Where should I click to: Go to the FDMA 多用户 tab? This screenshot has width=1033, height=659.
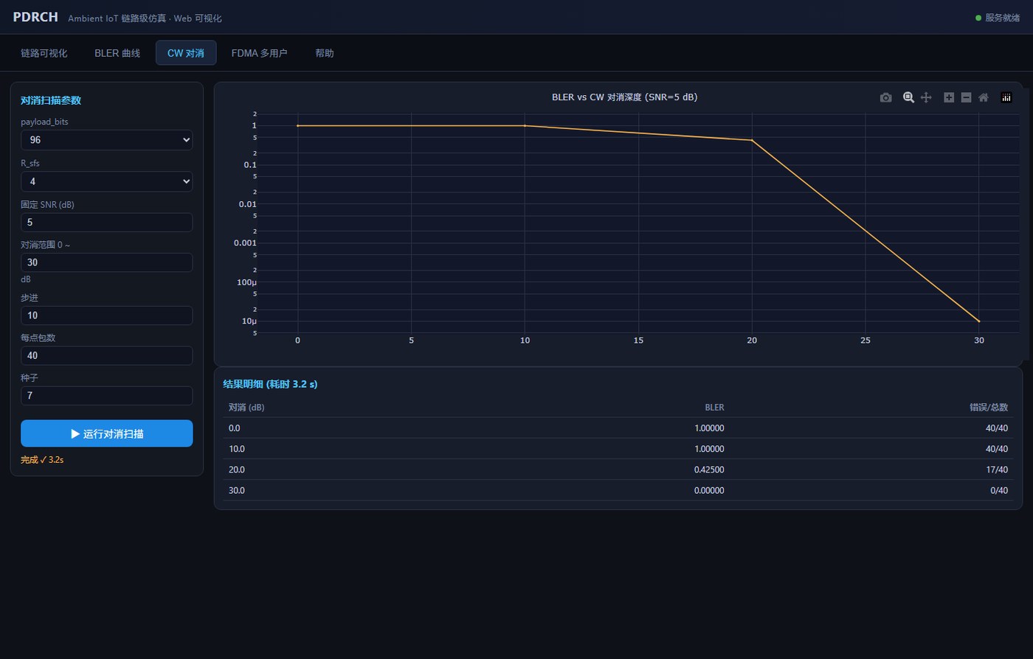coord(259,53)
